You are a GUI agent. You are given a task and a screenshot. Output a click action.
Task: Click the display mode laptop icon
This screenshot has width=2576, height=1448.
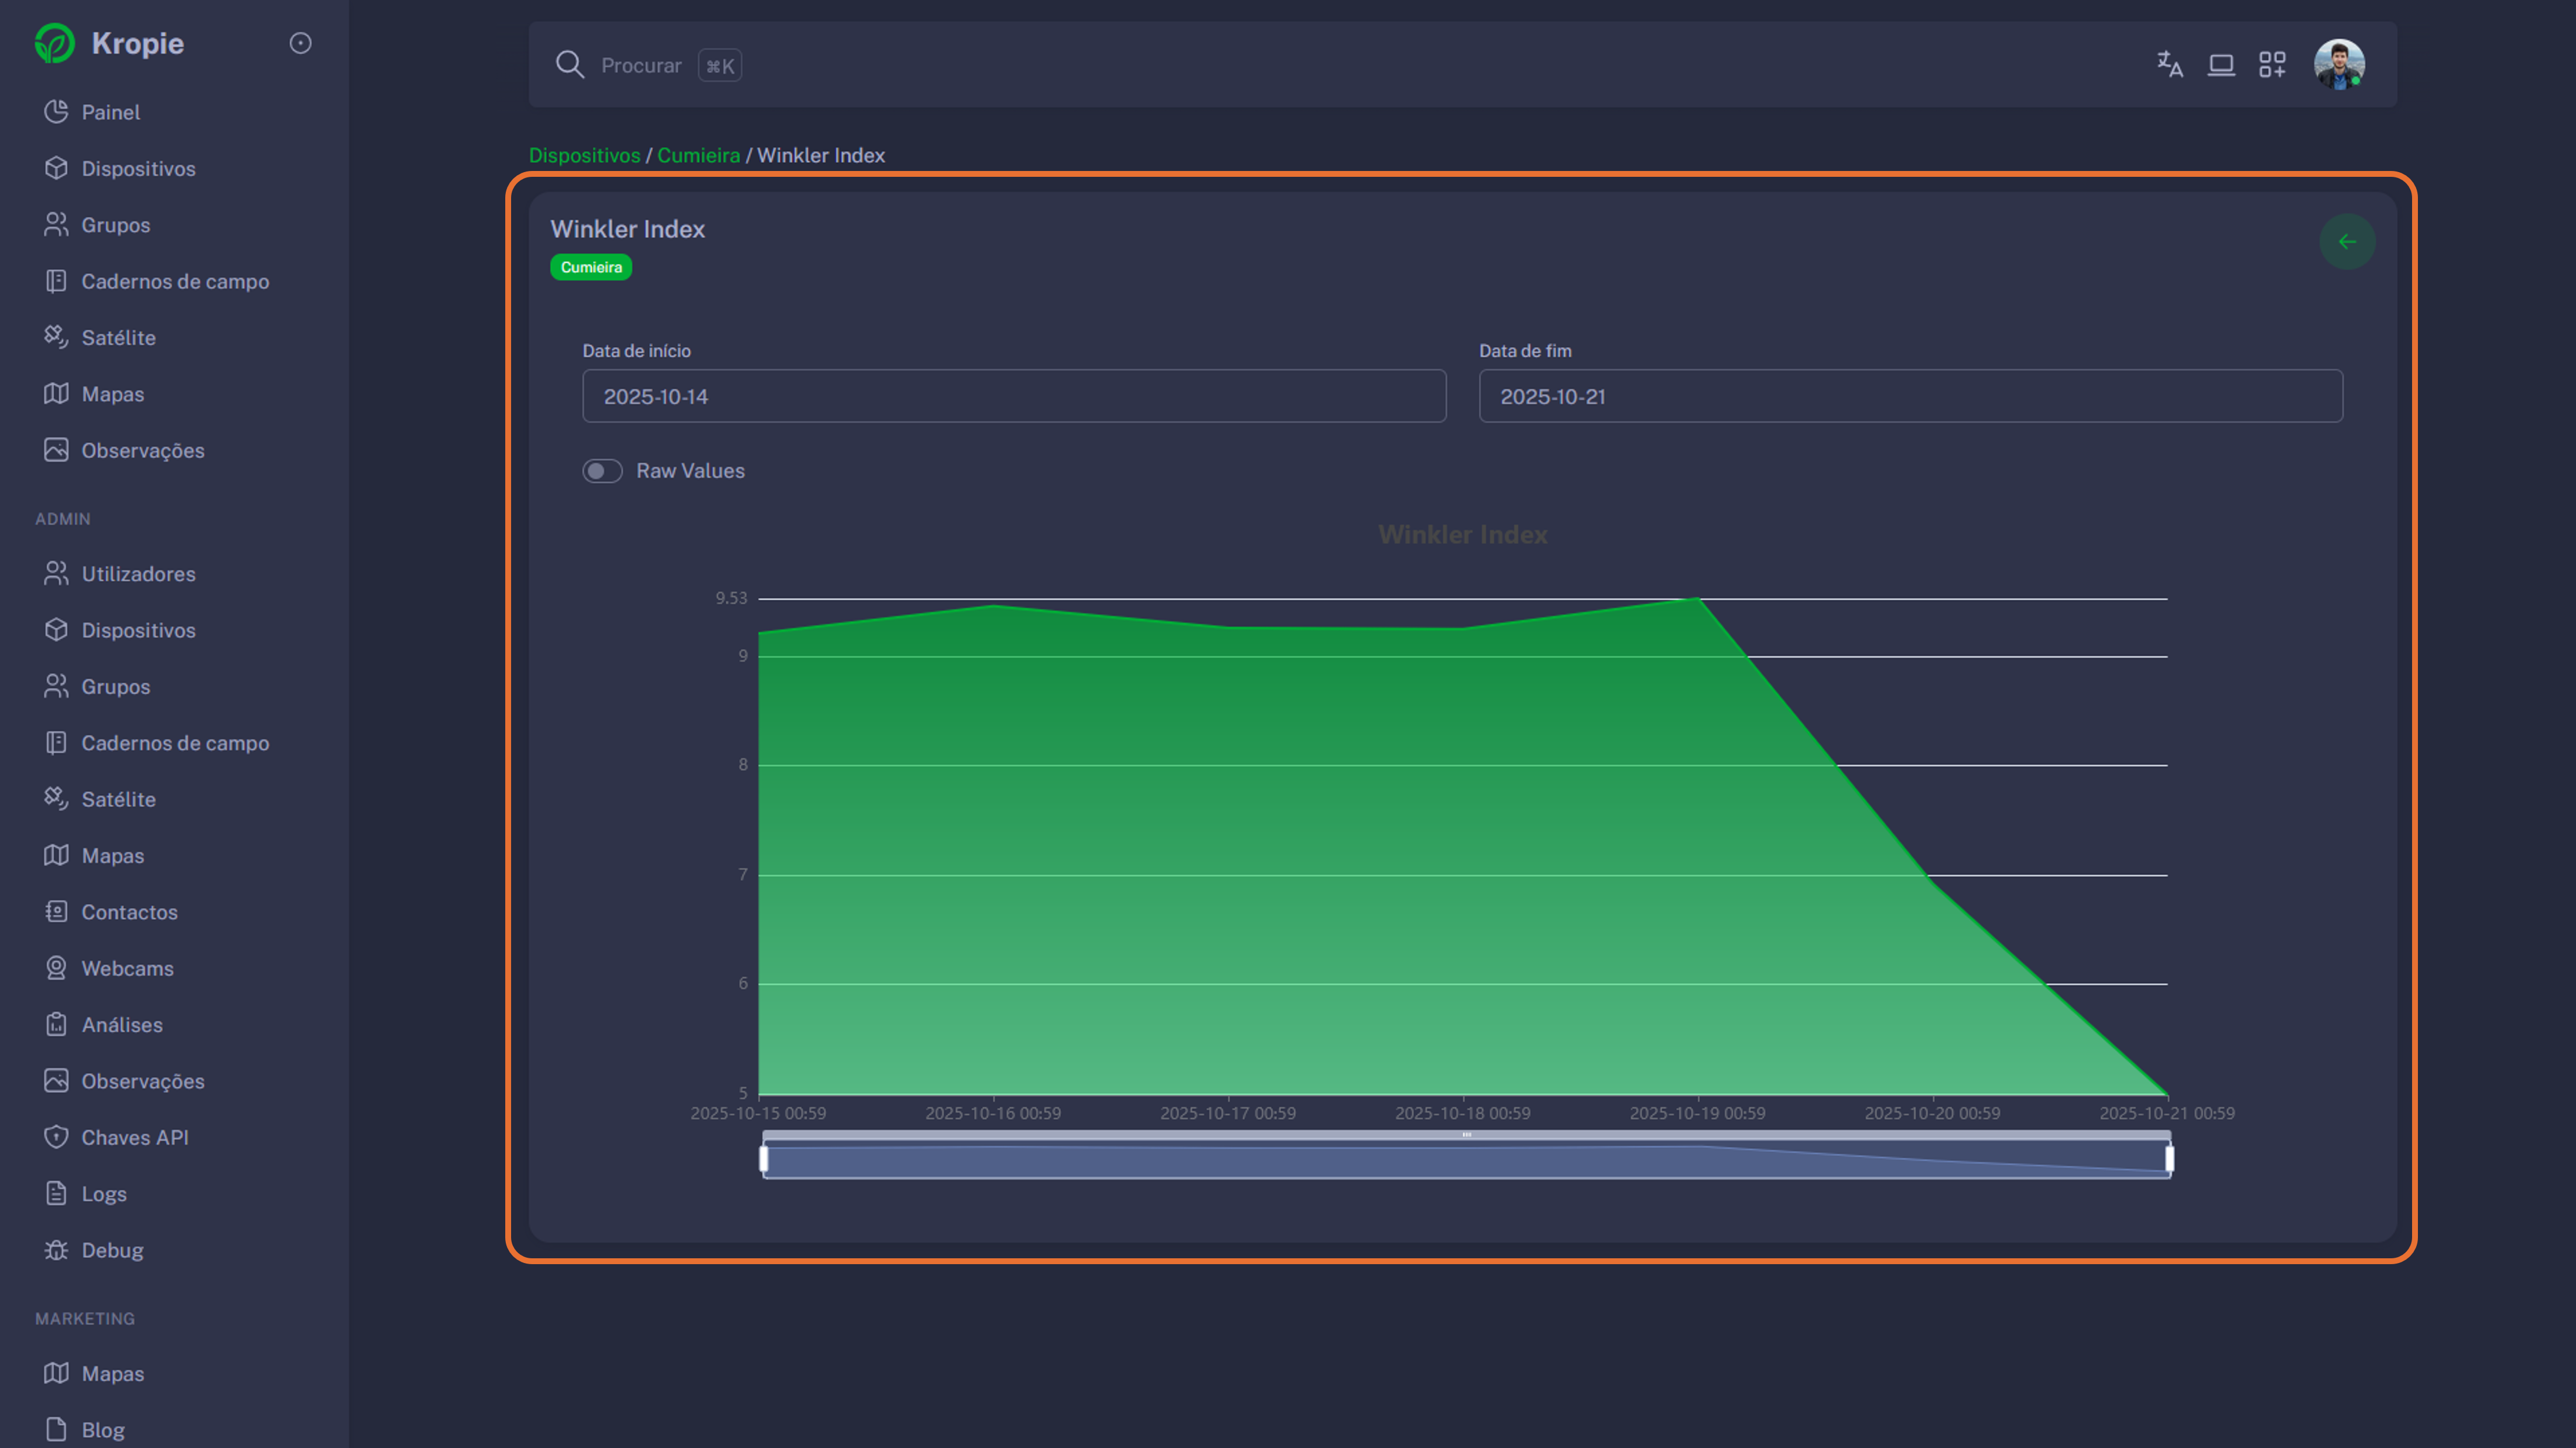pyautogui.click(x=2221, y=64)
